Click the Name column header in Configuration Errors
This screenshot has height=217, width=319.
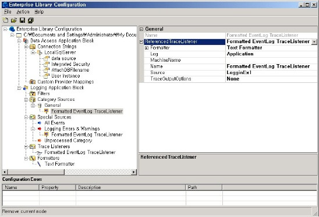click(x=20, y=187)
